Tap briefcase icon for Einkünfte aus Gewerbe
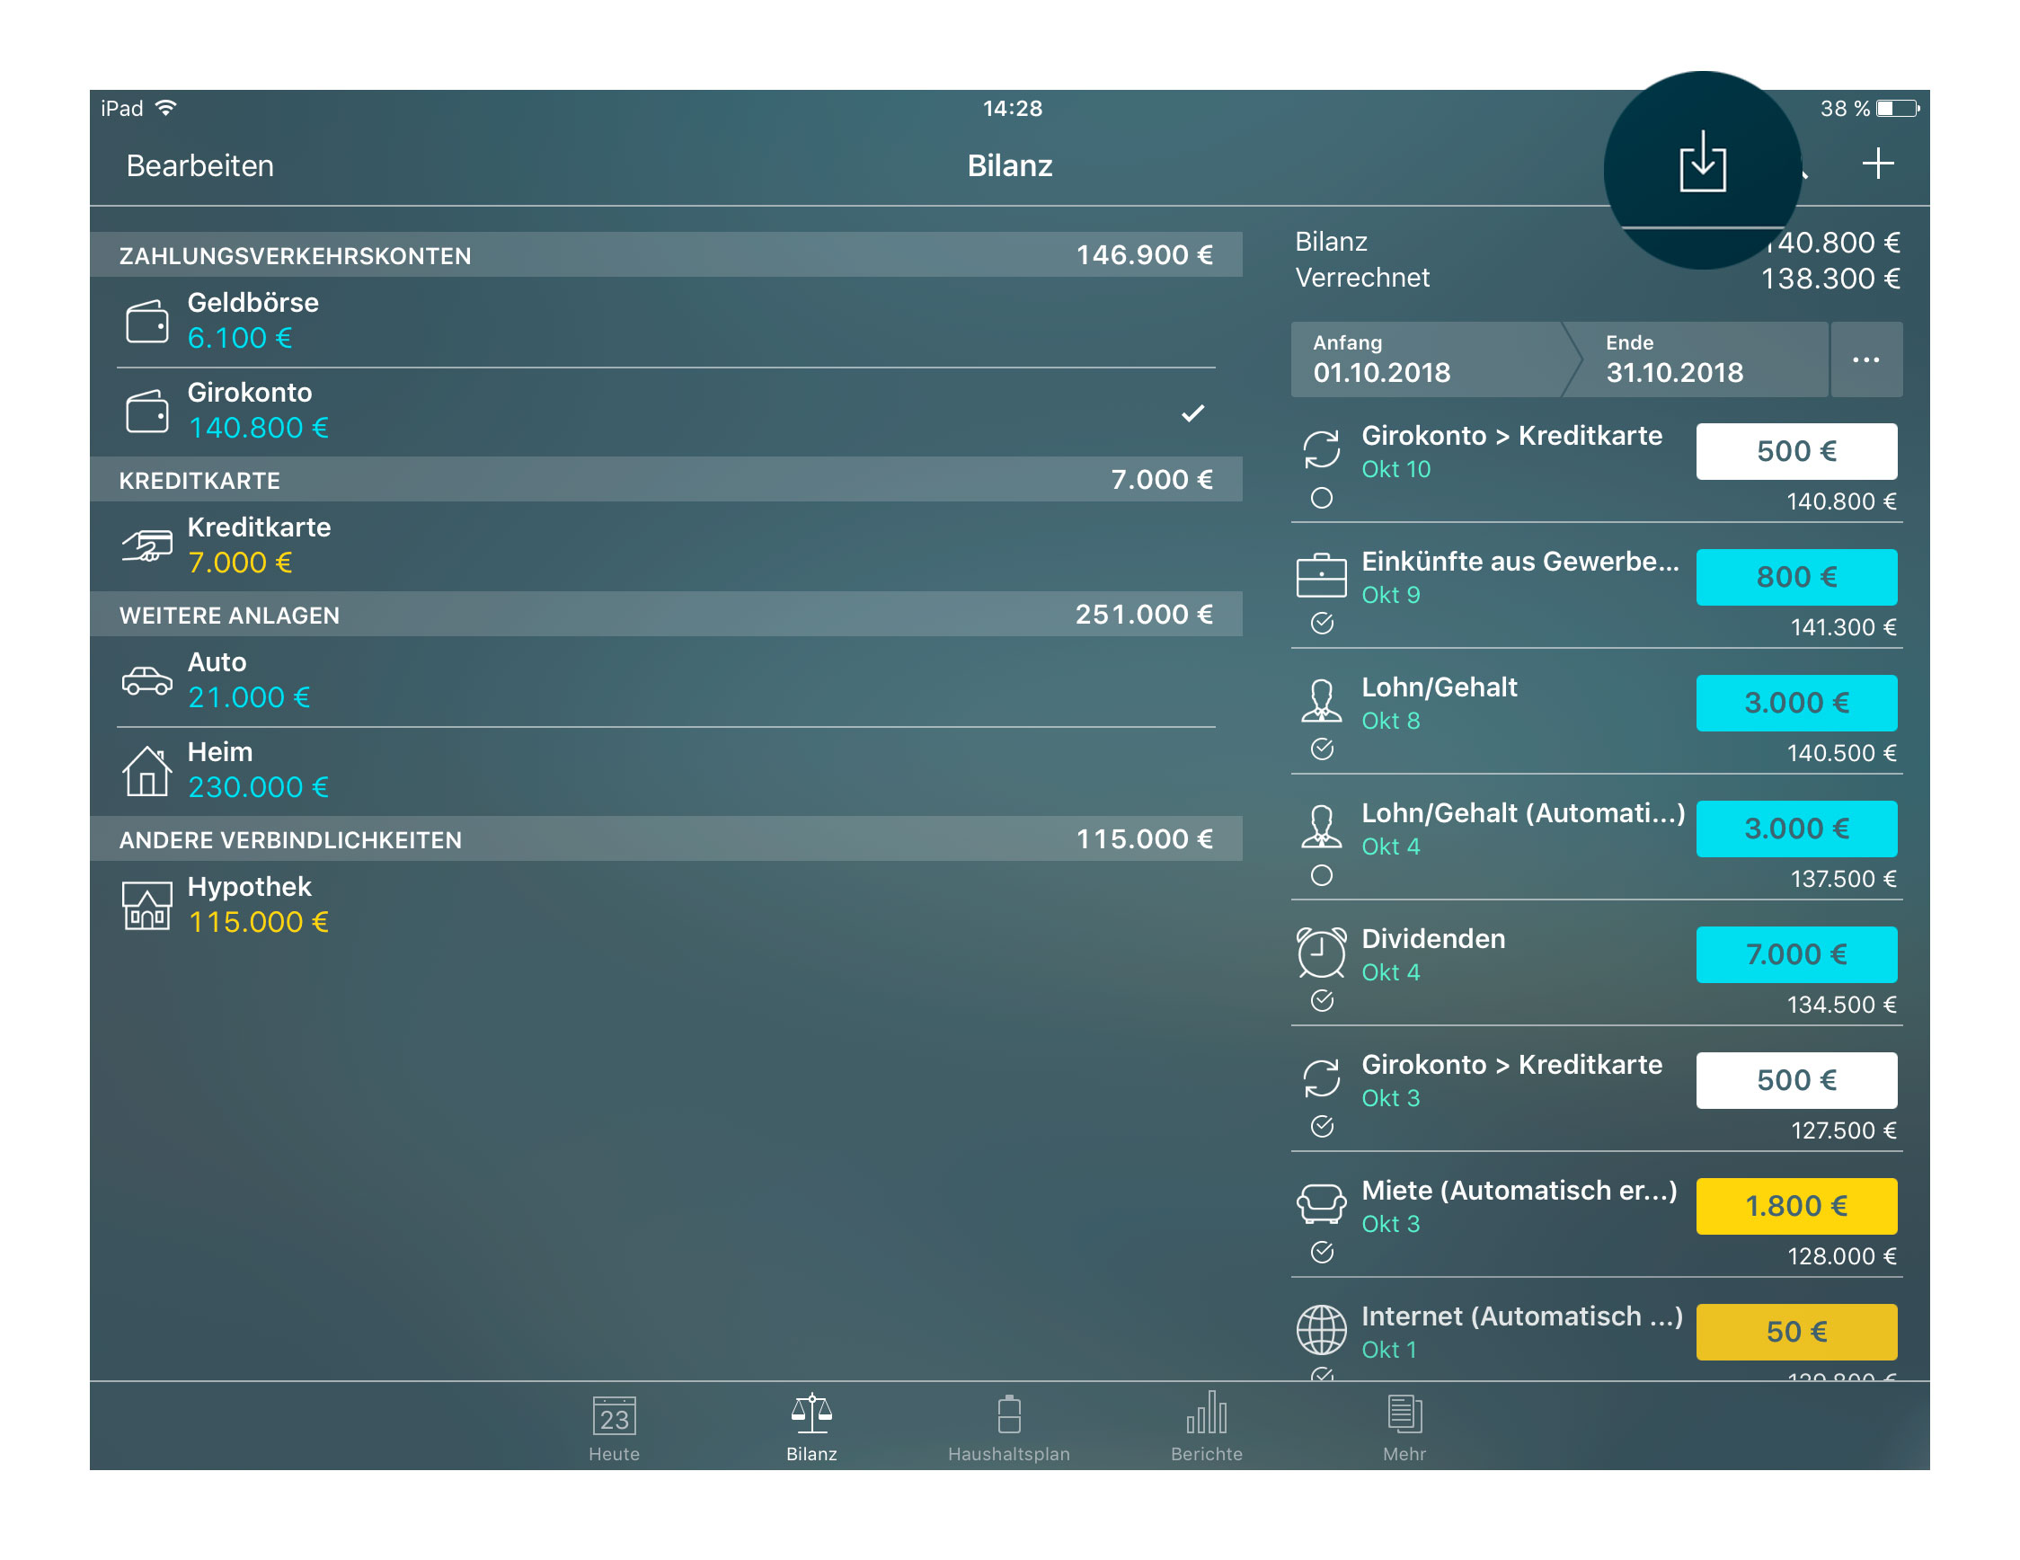This screenshot has width=2020, height=1560. (1322, 575)
